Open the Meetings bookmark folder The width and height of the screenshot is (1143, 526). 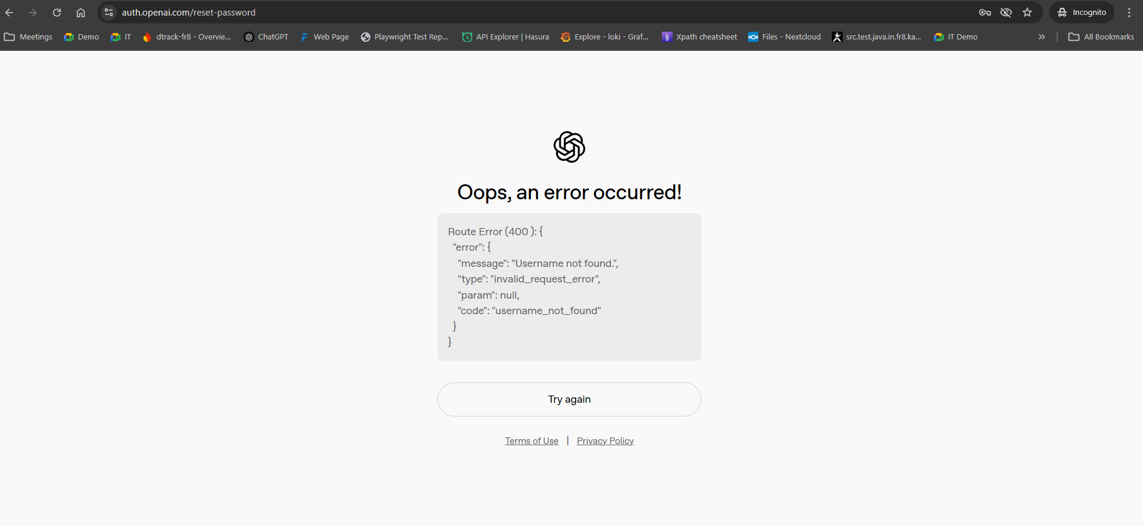tap(28, 37)
